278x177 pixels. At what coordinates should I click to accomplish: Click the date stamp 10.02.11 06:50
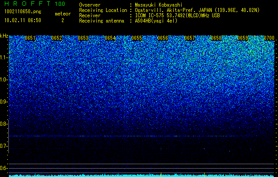(23, 20)
